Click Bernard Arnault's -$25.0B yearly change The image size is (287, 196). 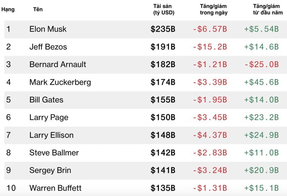tap(261, 64)
